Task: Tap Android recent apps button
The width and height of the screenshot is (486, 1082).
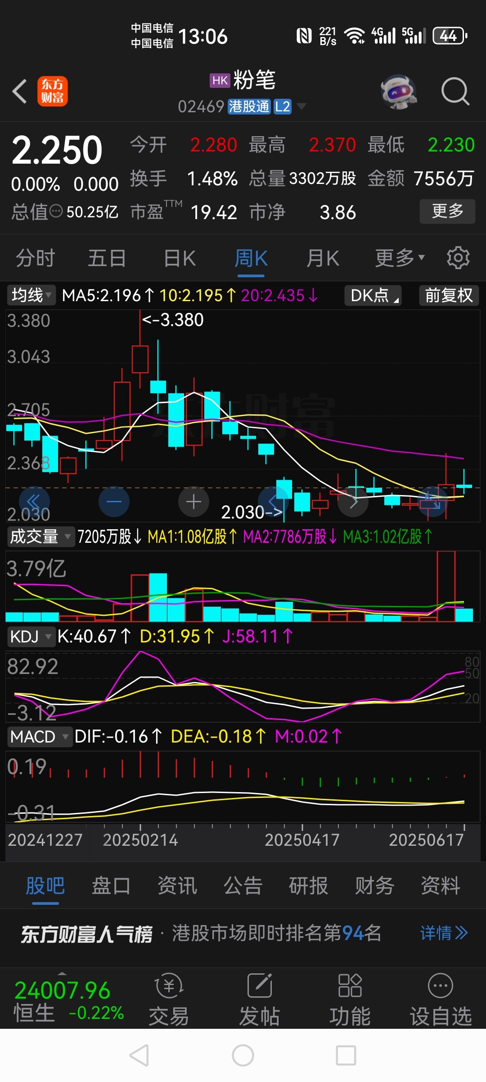Action: pyautogui.click(x=346, y=1055)
